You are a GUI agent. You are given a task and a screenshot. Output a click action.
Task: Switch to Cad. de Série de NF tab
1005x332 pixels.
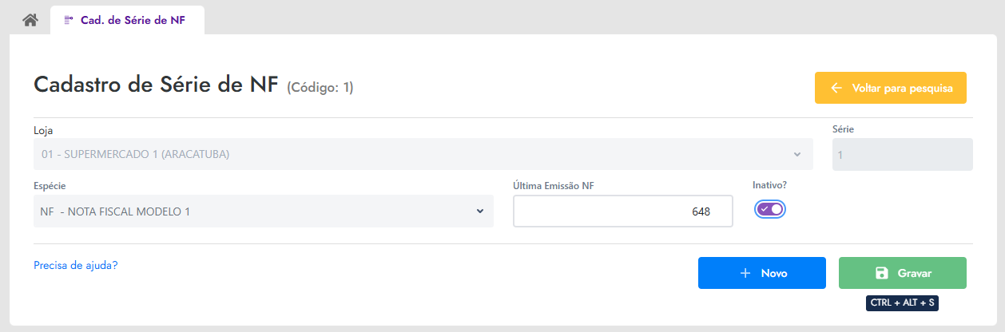tap(127, 20)
